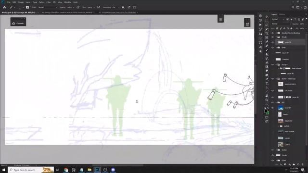Open brush blend Mode dropdown in options bar
The image size is (308, 173).
click(x=48, y=8)
